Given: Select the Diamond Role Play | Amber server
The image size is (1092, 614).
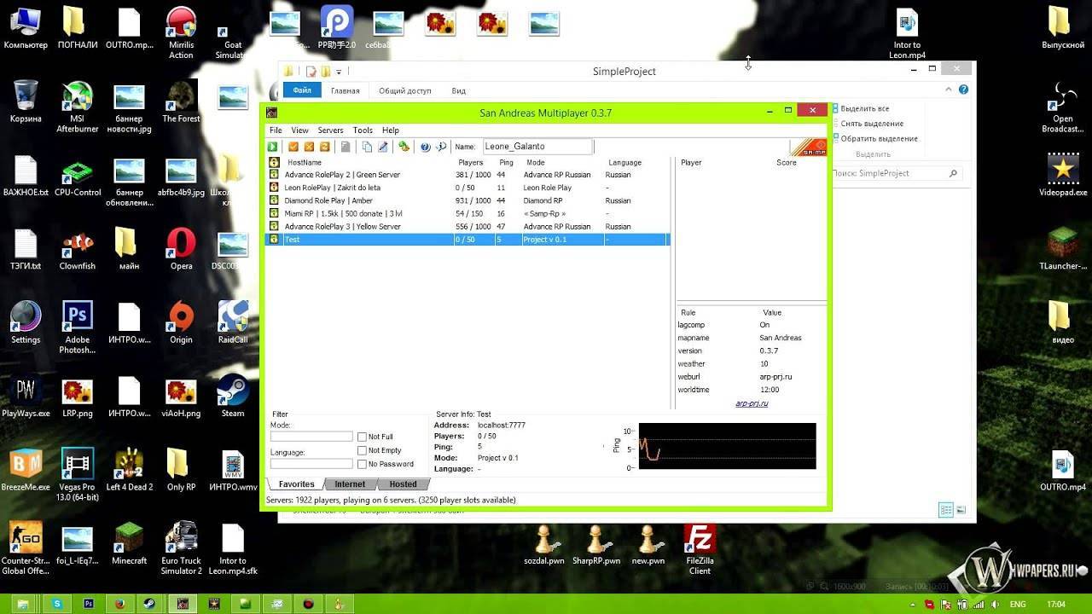Looking at the screenshot, I should 468,200.
